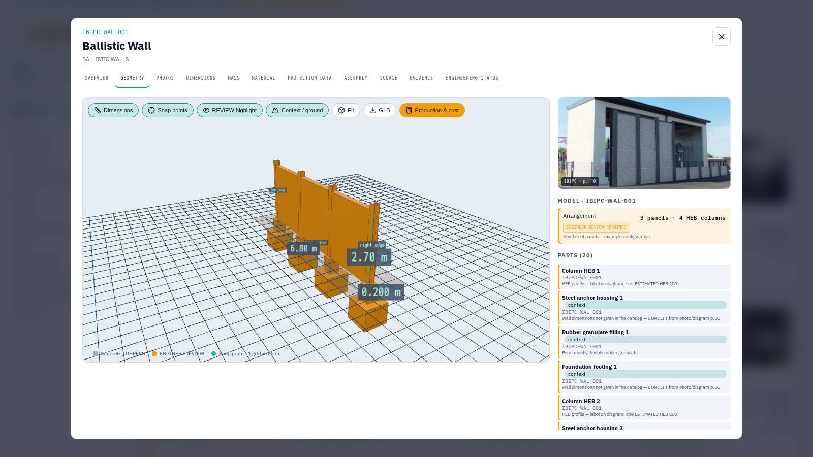
Task: Click the teal Snap point legend dot
Action: [213, 354]
